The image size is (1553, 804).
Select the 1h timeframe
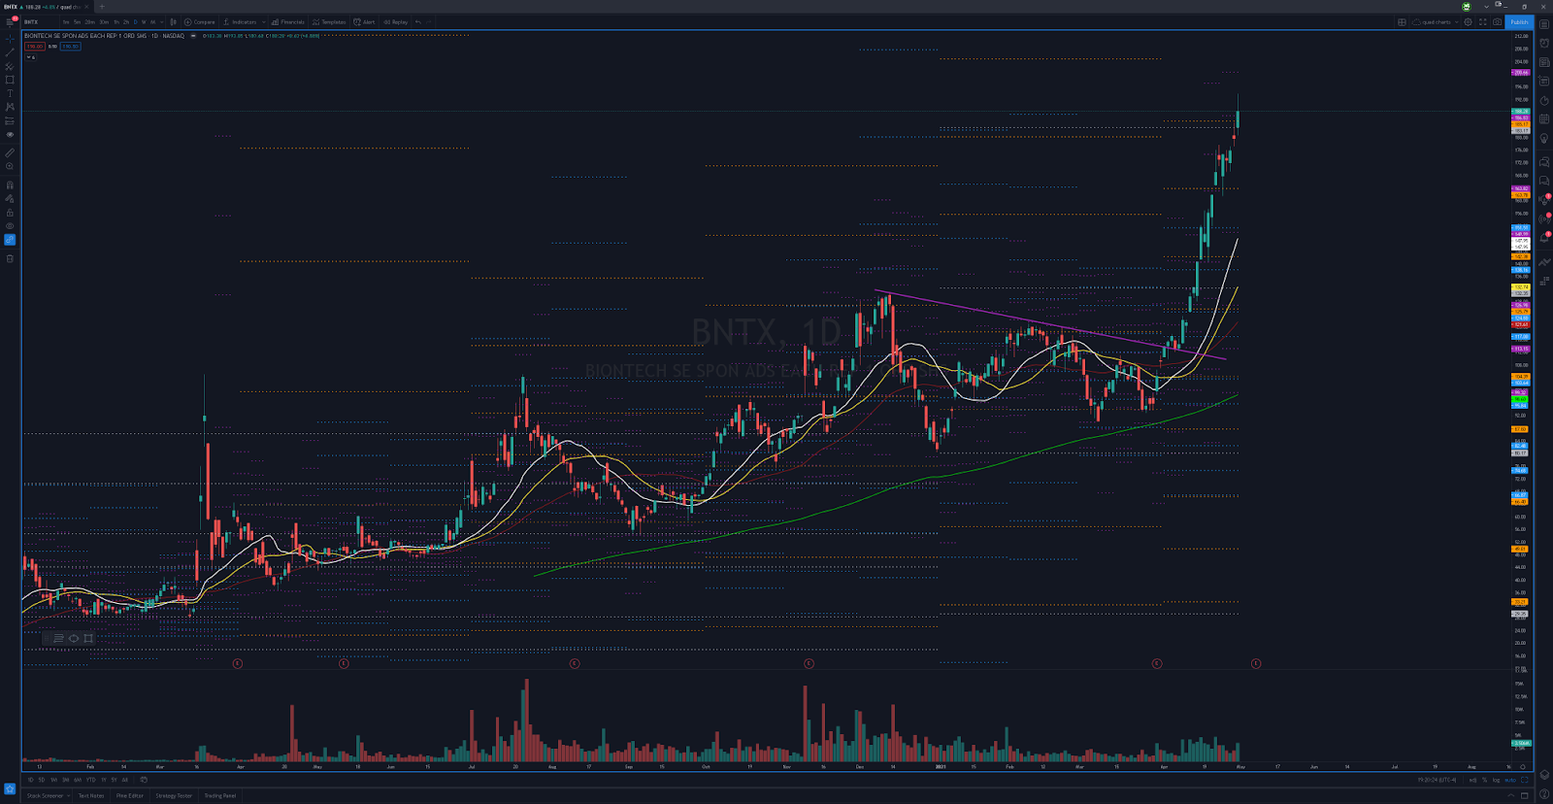116,21
